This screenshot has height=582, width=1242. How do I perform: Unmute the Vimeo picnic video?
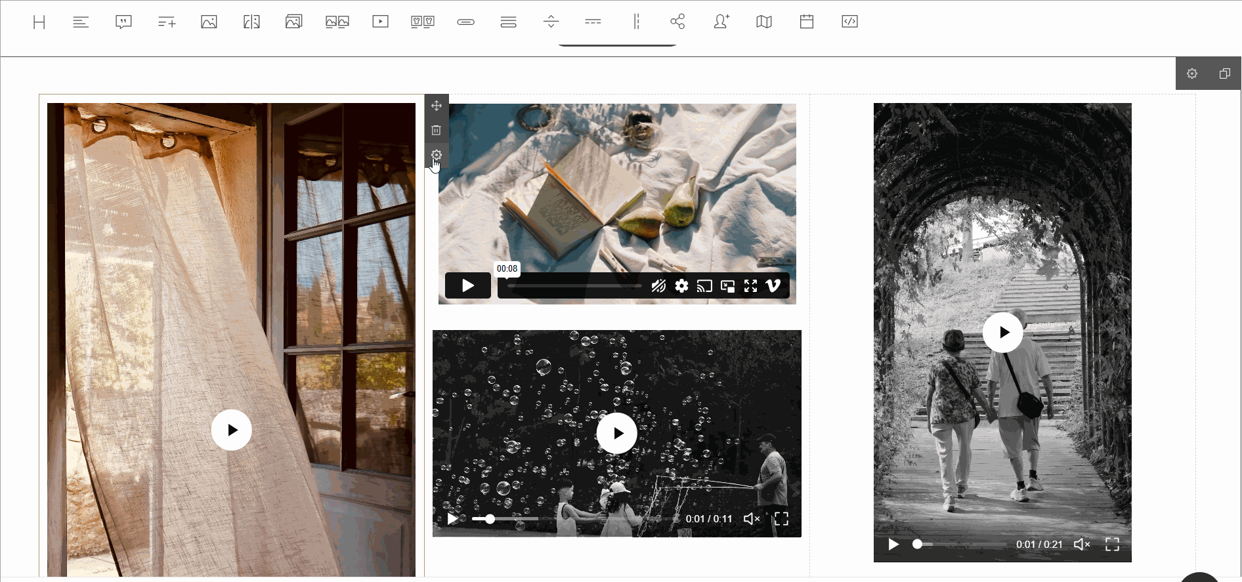coord(658,285)
